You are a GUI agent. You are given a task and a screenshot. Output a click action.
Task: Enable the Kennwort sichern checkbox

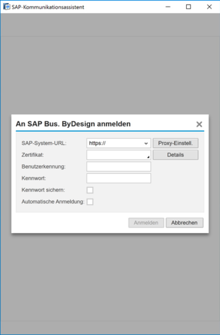click(90, 190)
